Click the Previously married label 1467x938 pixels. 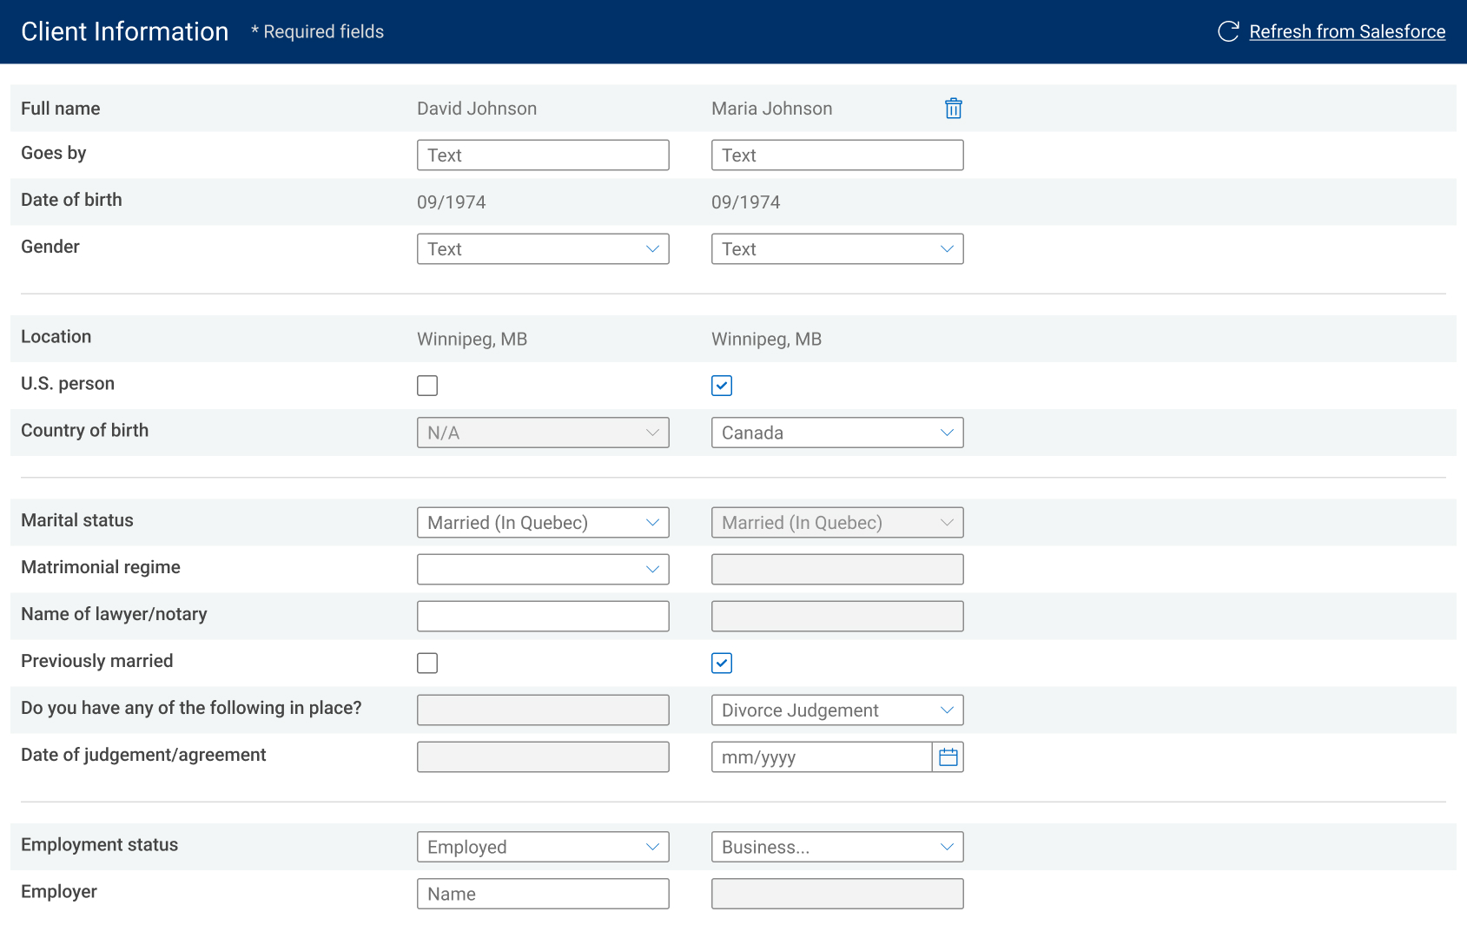click(x=97, y=661)
